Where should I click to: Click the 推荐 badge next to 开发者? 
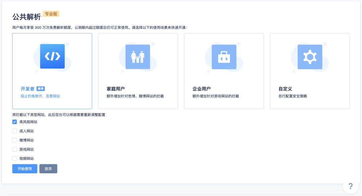(41, 89)
